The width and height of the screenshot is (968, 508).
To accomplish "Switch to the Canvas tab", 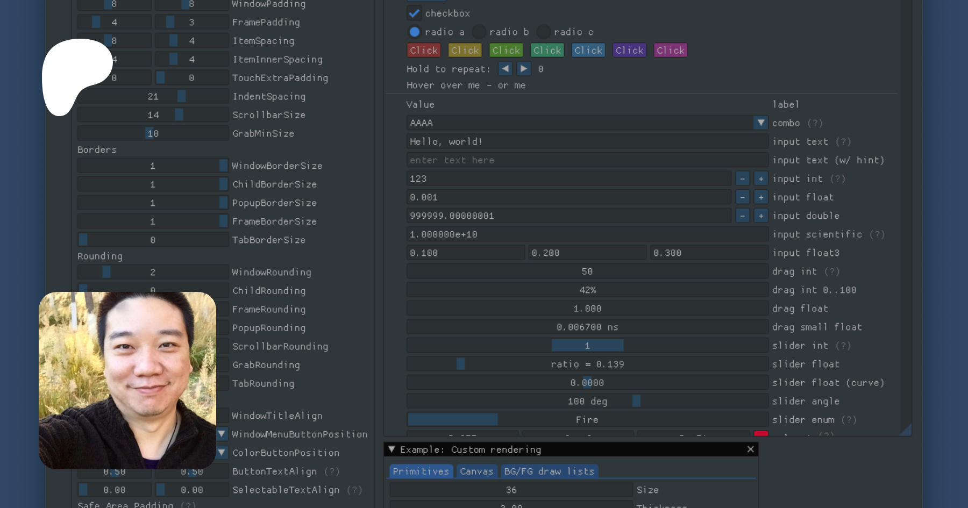I will point(476,471).
